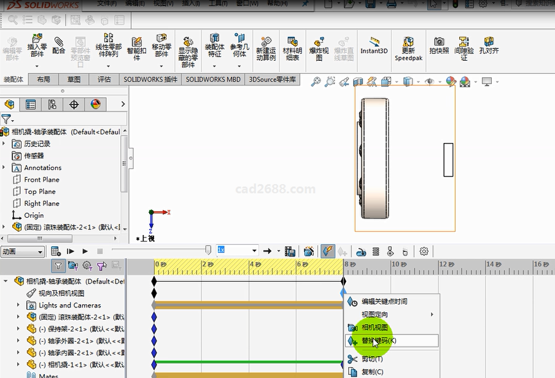Screen dimensions: 555x378
Task: Open the motion study properties gear icon
Action: 424,251
